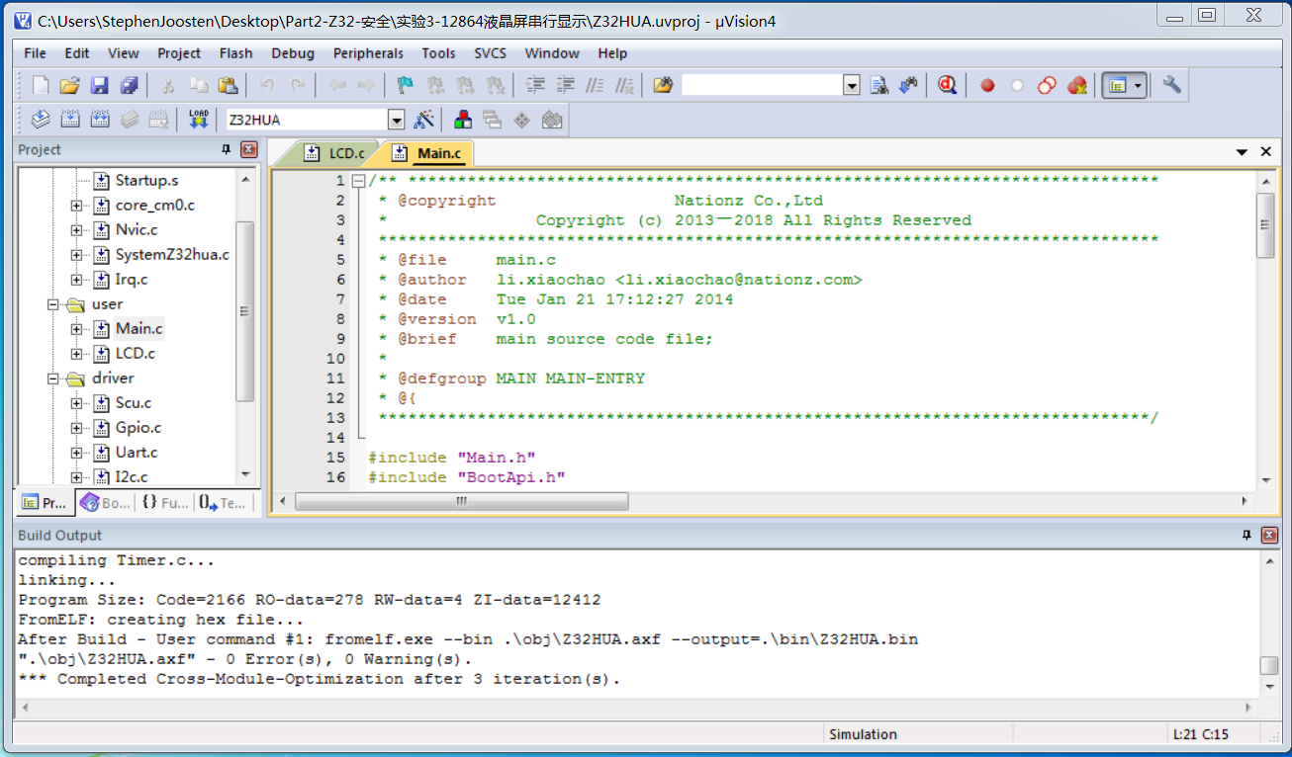Screen dimensions: 1292x757
Task: Click the LOAD download to flash icon
Action: click(199, 120)
